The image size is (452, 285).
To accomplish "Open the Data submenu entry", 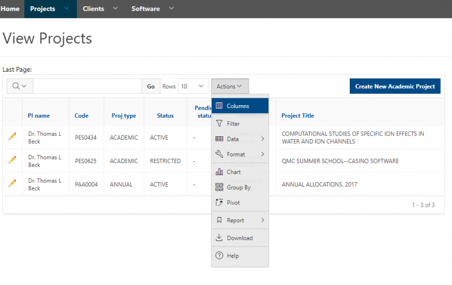I will tap(240, 139).
